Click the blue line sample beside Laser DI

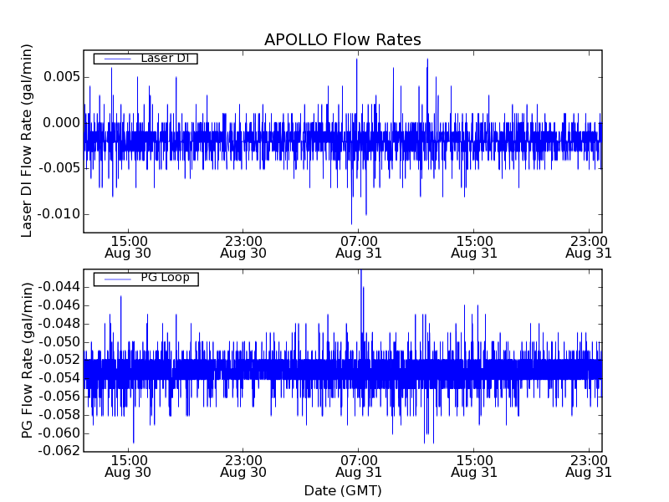click(x=116, y=59)
